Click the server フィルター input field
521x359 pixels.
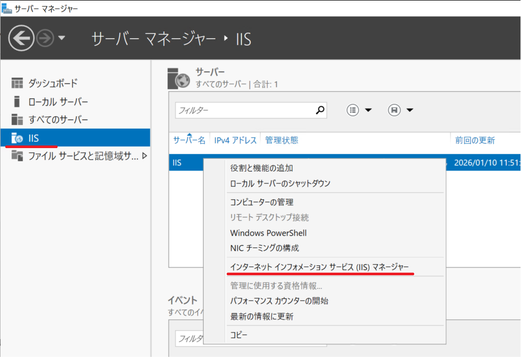tap(245, 110)
